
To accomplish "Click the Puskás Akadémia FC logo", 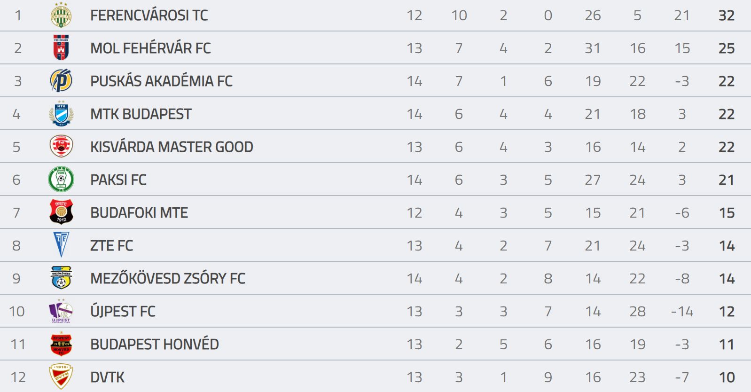I will (x=61, y=80).
